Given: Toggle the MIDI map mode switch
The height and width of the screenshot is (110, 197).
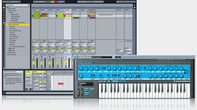Looking at the screenshot, I should 125,2.
